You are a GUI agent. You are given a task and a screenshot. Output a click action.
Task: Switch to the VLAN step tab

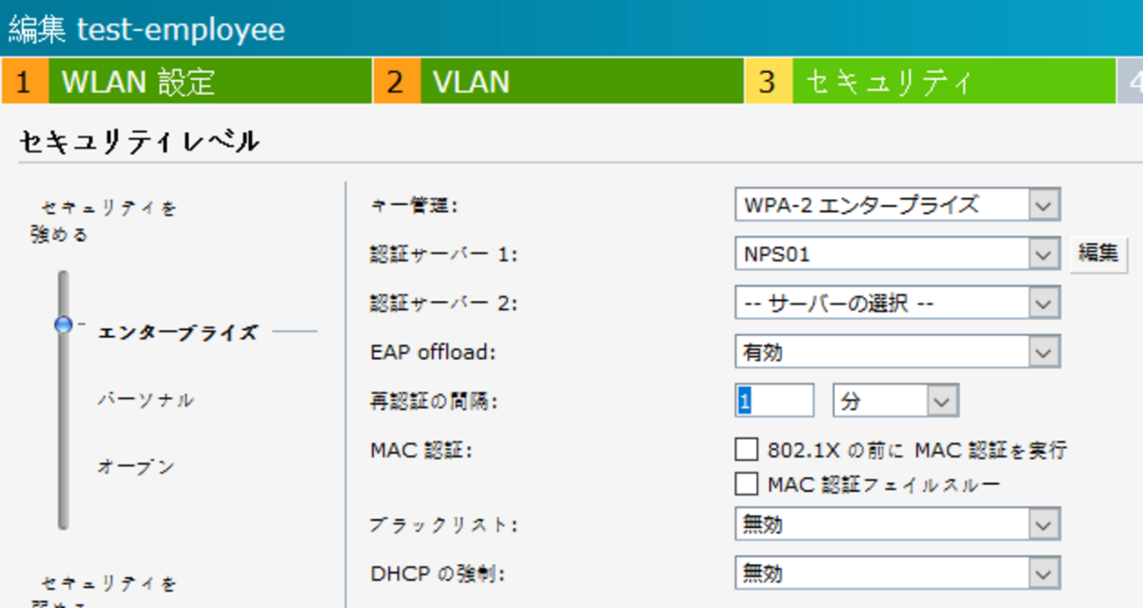559,82
